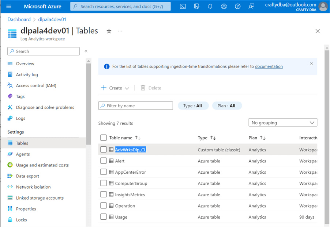This screenshot has height=227, width=330.
Task: Go to Dashboard breadcrumb
Action: pyautogui.click(x=19, y=20)
